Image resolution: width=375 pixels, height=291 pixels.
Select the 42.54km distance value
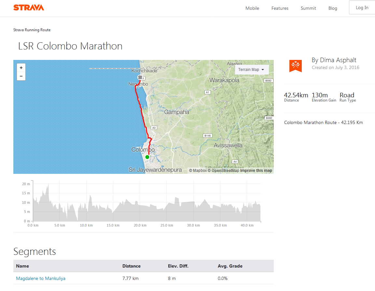pos(296,95)
